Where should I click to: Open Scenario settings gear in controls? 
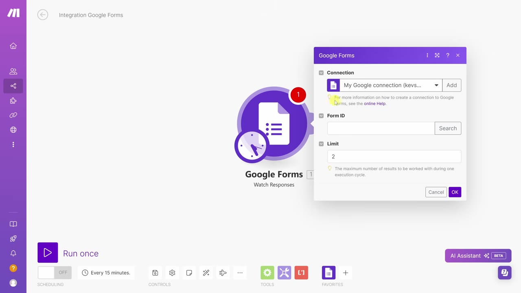point(172,273)
